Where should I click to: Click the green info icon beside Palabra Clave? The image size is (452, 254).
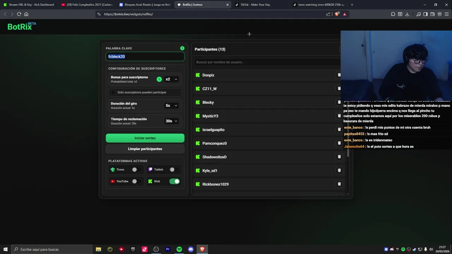[x=182, y=48]
